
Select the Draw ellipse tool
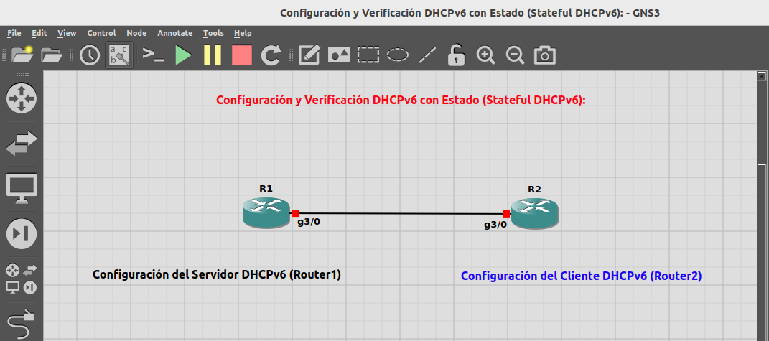(x=398, y=55)
